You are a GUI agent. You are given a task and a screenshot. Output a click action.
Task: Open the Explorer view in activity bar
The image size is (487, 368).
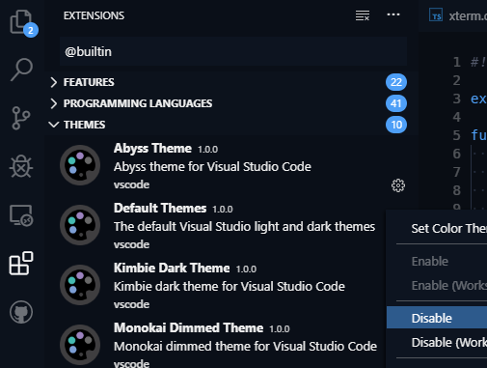click(x=21, y=22)
